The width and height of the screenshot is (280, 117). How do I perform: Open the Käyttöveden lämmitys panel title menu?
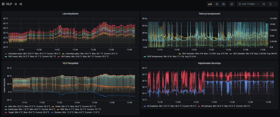(x=209, y=63)
